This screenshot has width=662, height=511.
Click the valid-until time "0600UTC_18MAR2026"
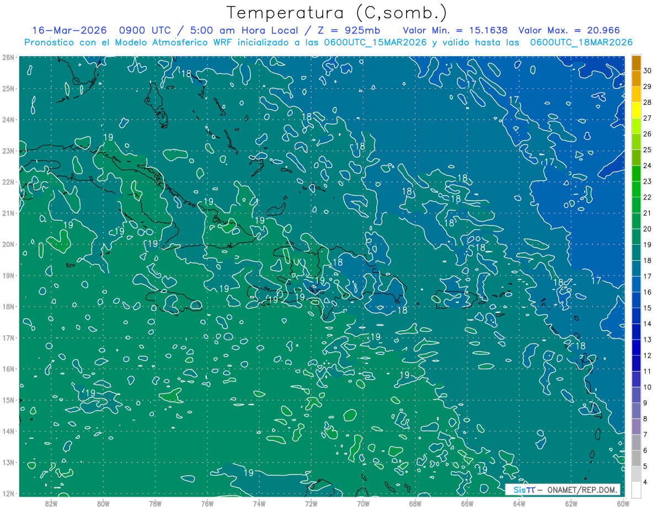581,42
